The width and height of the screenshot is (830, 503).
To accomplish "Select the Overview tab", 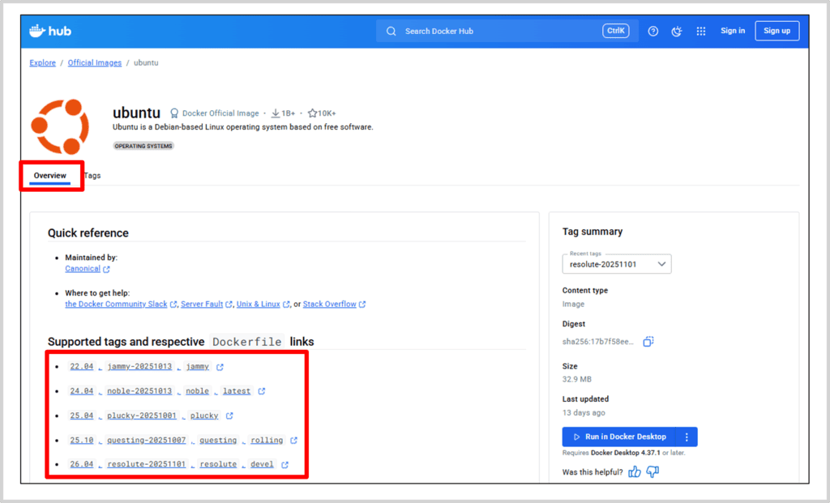I will 50,175.
